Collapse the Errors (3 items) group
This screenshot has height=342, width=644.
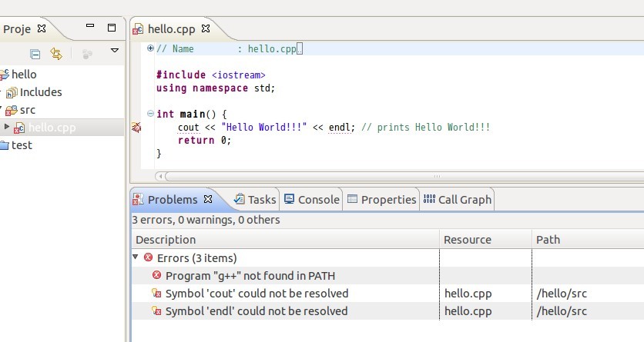pos(136,257)
